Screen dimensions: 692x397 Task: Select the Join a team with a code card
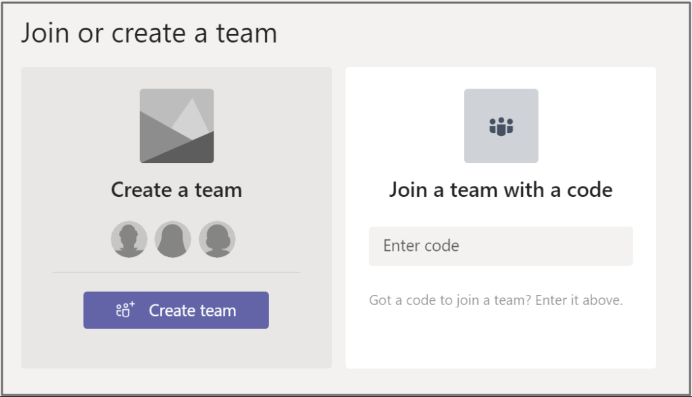coord(501,216)
